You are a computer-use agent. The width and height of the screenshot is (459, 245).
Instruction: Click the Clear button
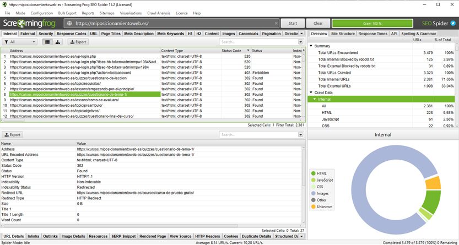pos(318,23)
